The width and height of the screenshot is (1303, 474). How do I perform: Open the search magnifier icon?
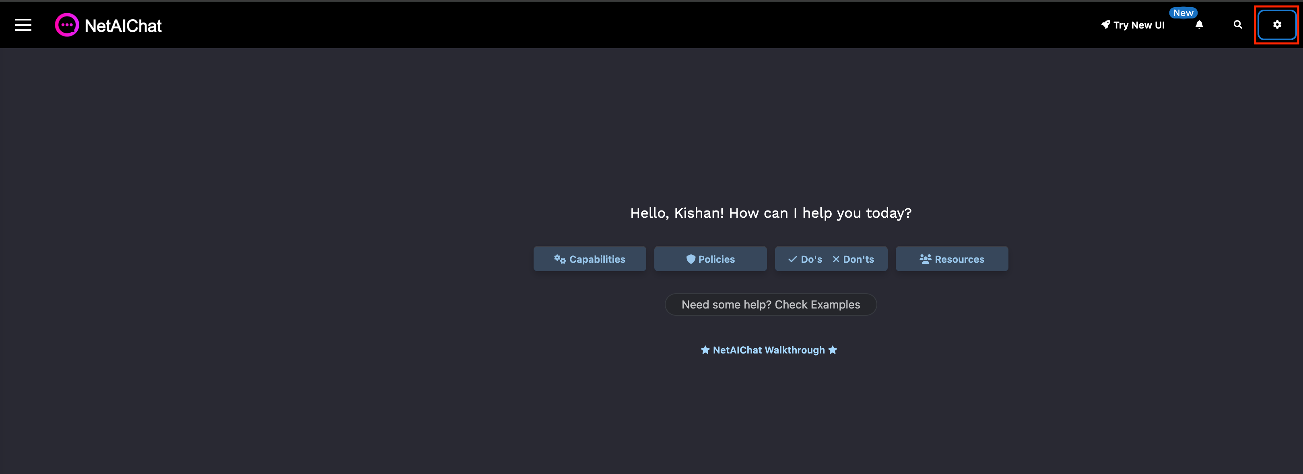1238,25
